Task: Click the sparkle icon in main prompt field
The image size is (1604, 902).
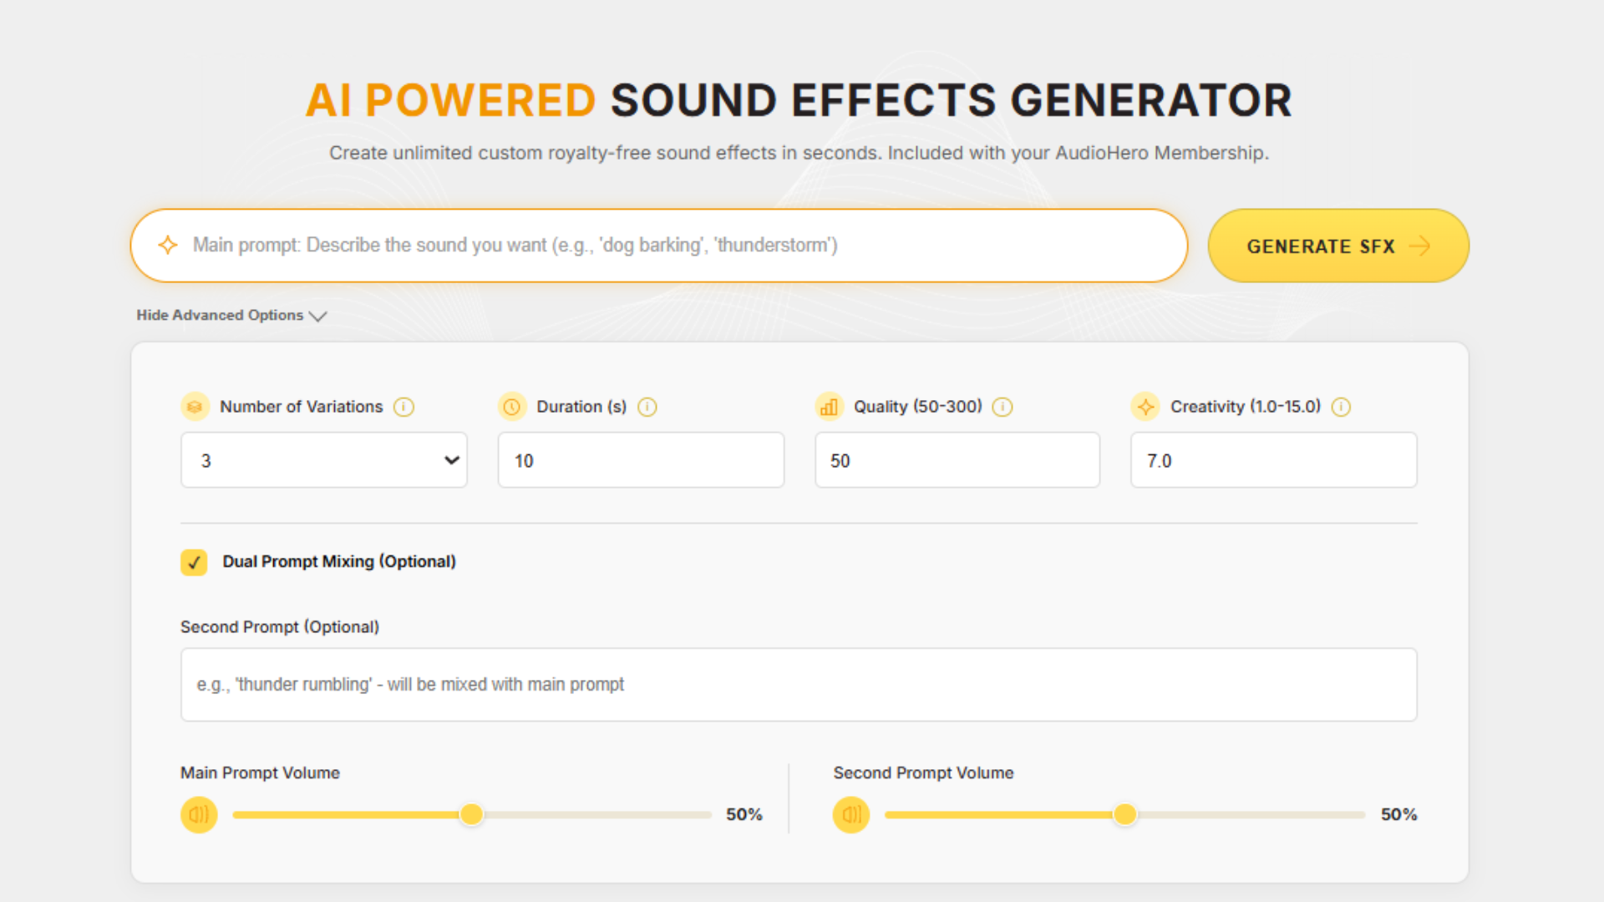Action: coord(168,245)
